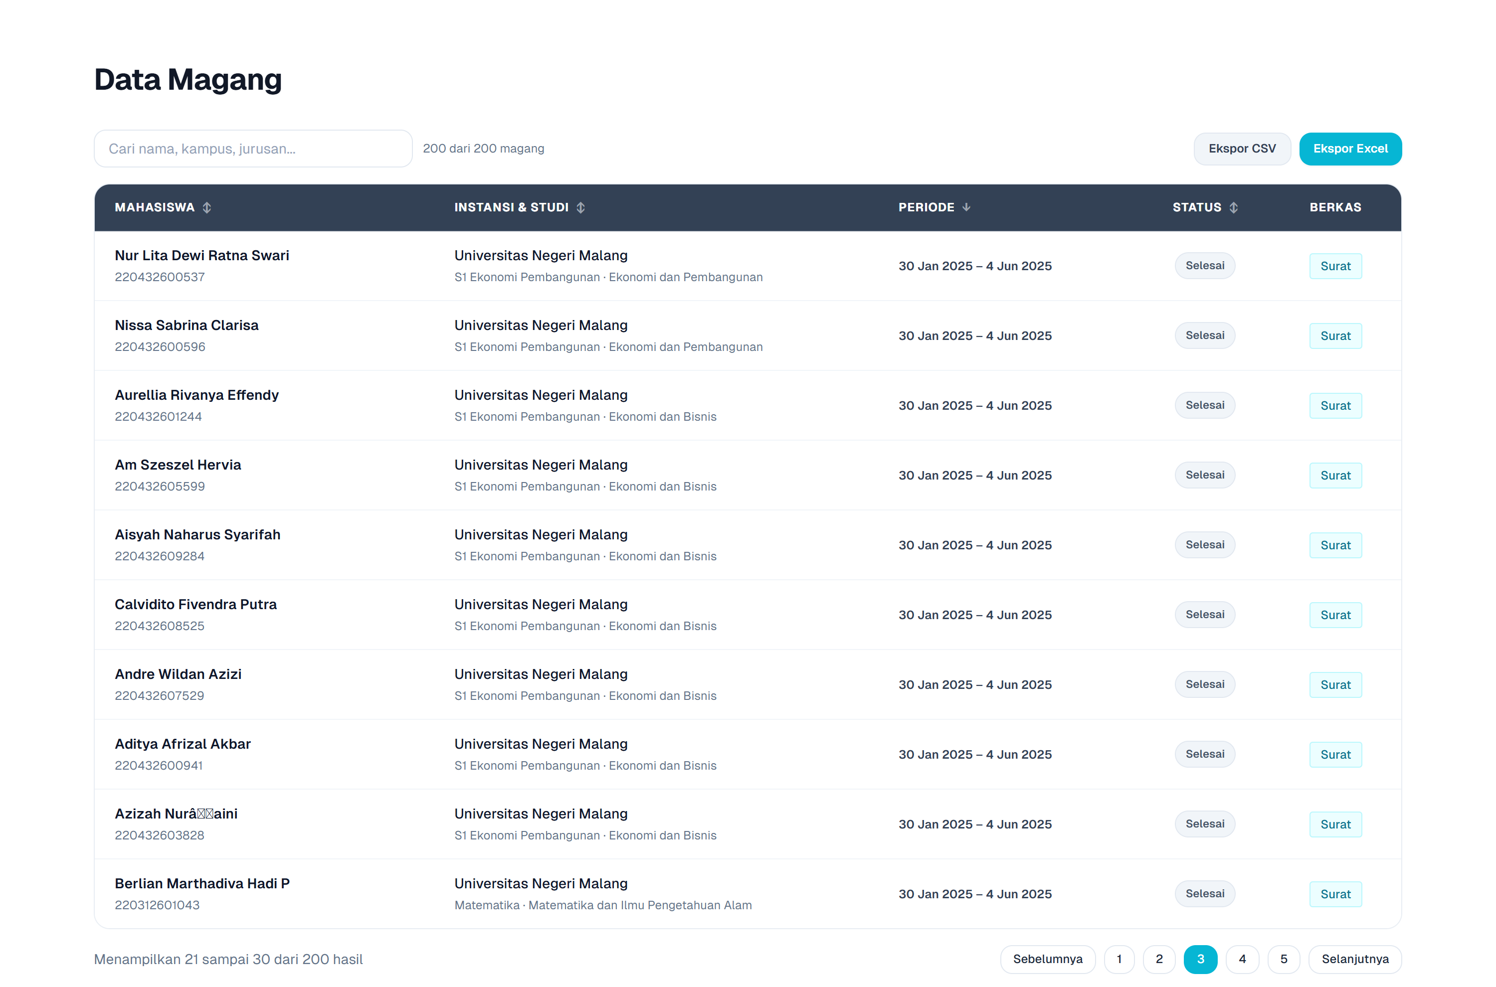Open Surat for Andre Wildan Azizi
Screen dimensions: 1496x987
tap(1335, 685)
